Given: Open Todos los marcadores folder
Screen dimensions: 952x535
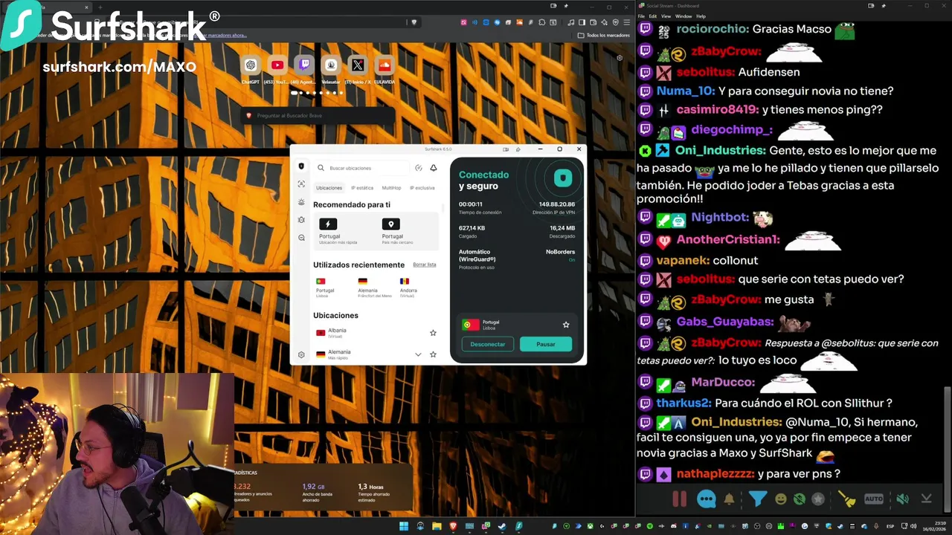Looking at the screenshot, I should click(x=603, y=35).
